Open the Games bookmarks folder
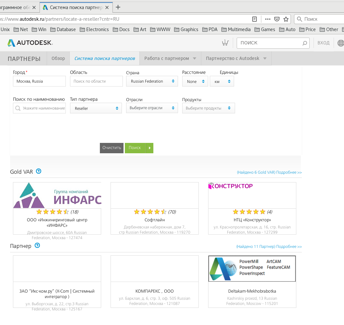Screen dimensions: 344x325 pos(265,29)
